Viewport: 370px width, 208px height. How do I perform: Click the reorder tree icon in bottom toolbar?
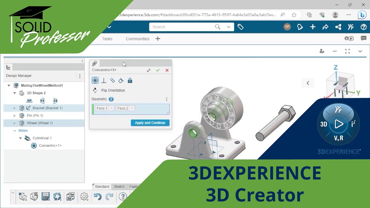click(71, 197)
